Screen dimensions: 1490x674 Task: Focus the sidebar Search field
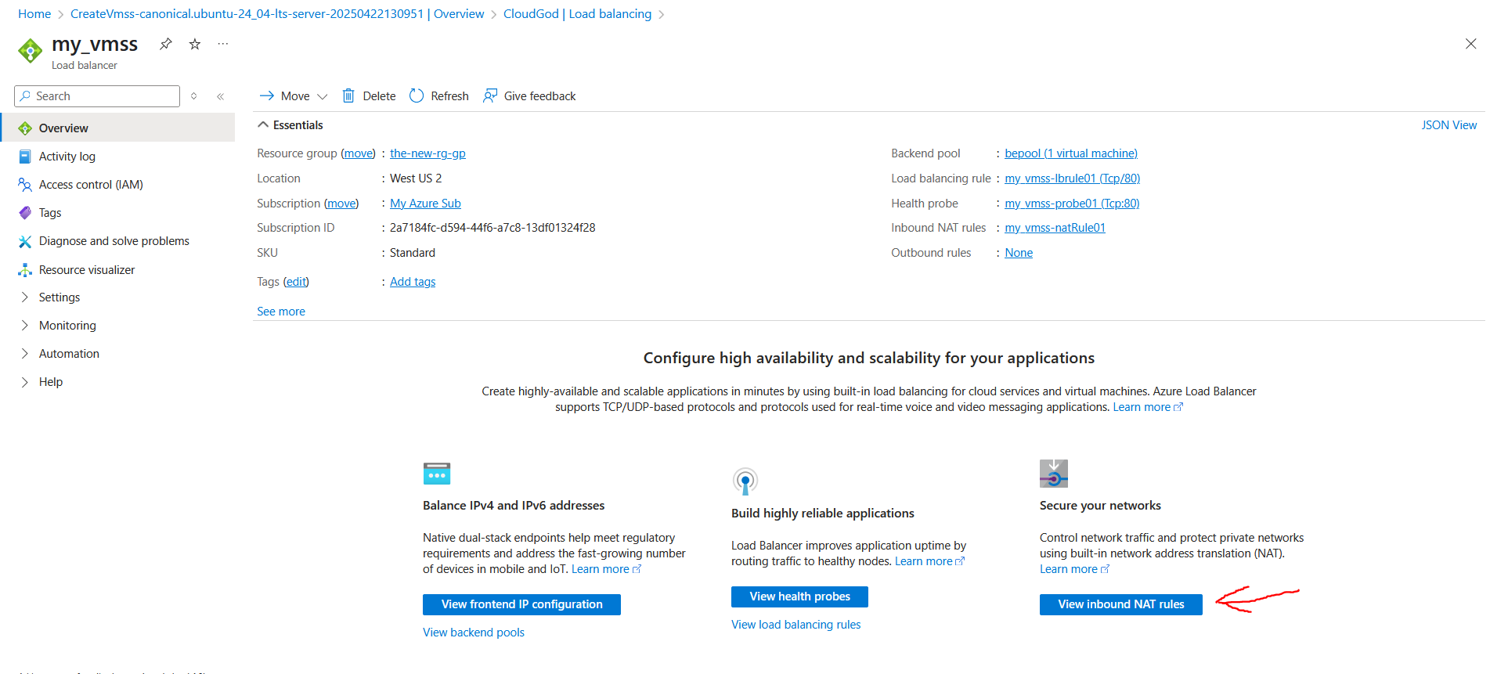97,96
